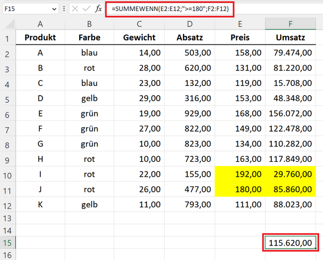Click the Preis header cell
This screenshot has width=323, height=260.
click(240, 38)
